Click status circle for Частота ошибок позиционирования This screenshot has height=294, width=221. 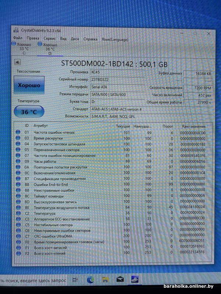click(x=18, y=155)
